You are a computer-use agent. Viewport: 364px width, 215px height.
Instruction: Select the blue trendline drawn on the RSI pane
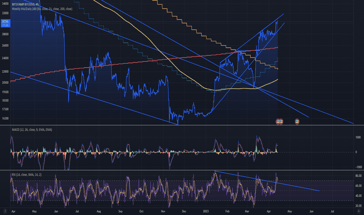tap(267, 181)
